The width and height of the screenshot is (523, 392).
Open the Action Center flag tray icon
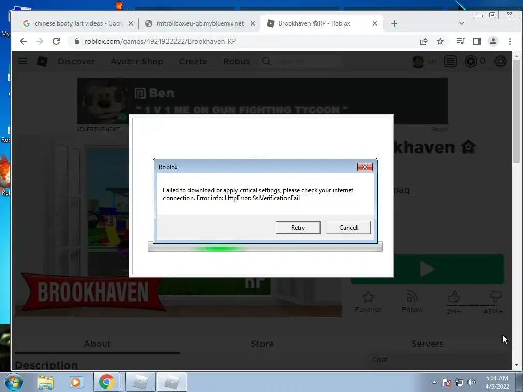[x=447, y=382]
